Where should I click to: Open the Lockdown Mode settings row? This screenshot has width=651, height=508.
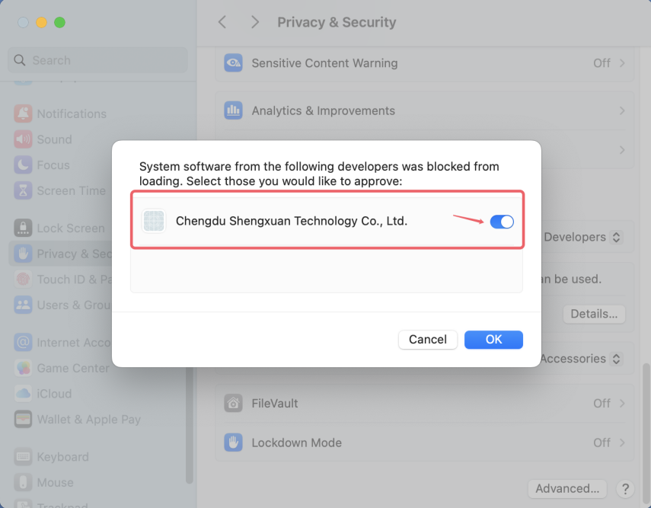pyautogui.click(x=424, y=443)
